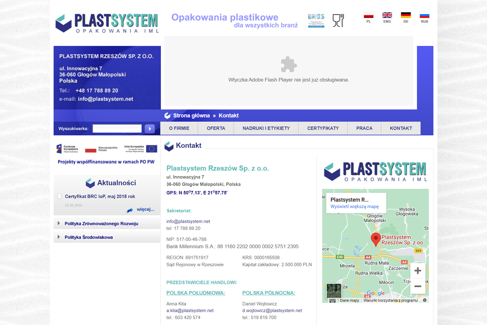Select the Unia Europejska flag logo
This screenshot has height=325, width=487.
point(140,148)
